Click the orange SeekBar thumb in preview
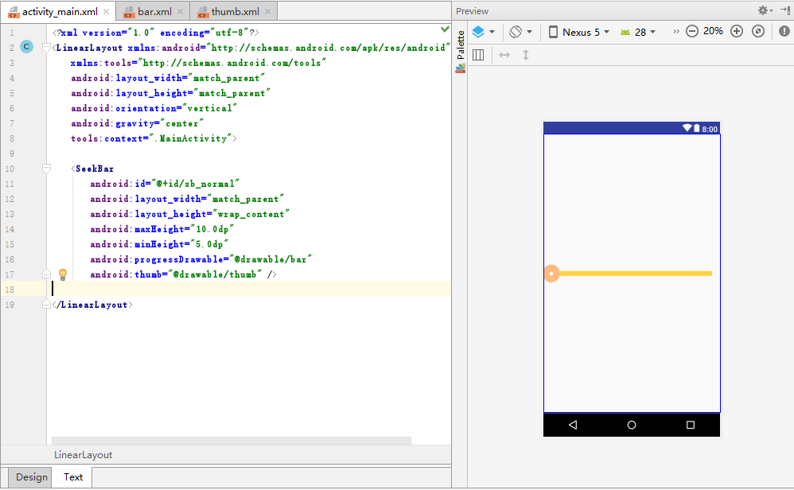 551,274
